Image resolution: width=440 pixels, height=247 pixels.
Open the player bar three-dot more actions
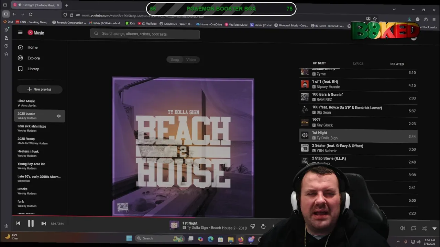click(x=273, y=226)
